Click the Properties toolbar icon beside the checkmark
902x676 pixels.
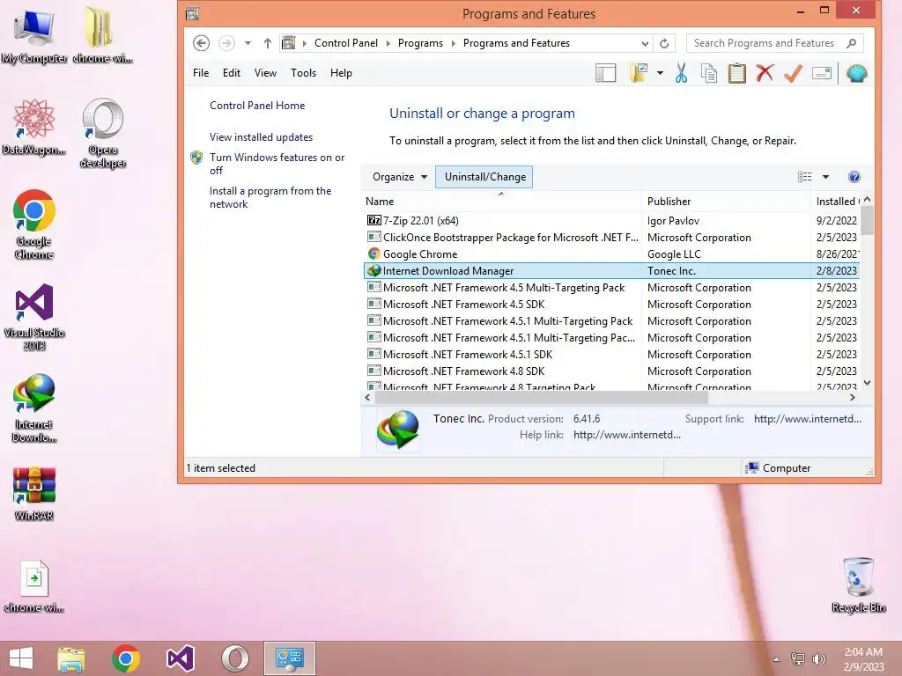click(x=822, y=74)
